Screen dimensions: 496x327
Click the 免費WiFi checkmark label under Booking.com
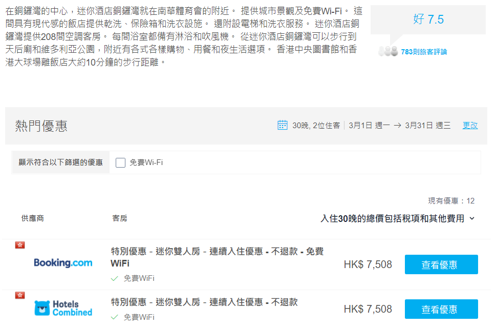click(133, 278)
